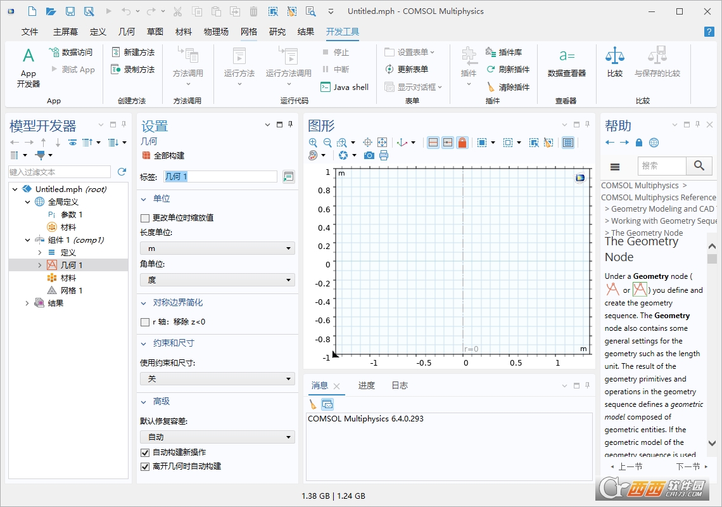Uncheck 自动构建新操作 checkbox
Viewport: 722px width, 507px height.
[x=145, y=452]
